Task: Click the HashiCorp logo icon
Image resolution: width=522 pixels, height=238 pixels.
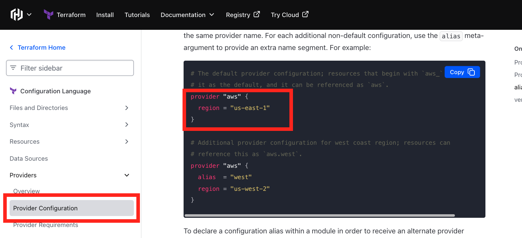Action: [x=17, y=15]
